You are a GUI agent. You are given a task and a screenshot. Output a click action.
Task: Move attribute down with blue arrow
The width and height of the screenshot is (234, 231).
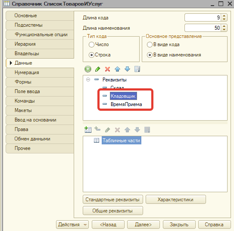(127, 69)
